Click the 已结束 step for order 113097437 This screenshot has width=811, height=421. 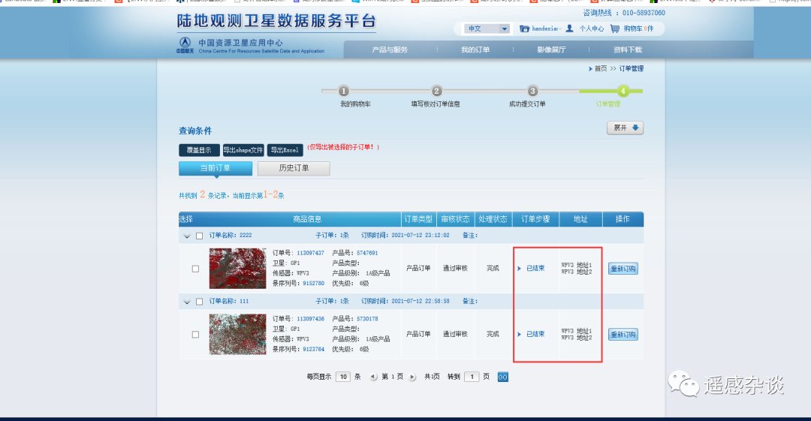click(535, 269)
